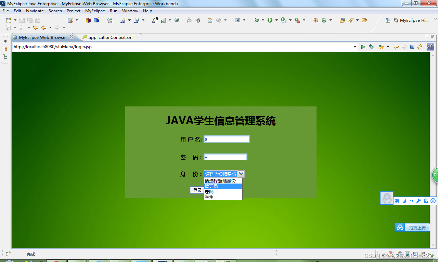Click the input method wrench settings icon
Viewport: 438px width, 262px height.
[x=418, y=201]
